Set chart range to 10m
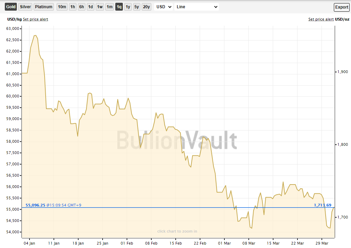 62,7
